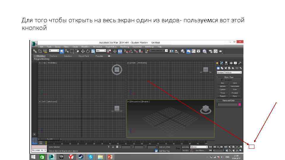Image resolution: width=285 pixels, height=160 pixels.
Task: Toggle the Auto Key button
Action: click(185, 147)
